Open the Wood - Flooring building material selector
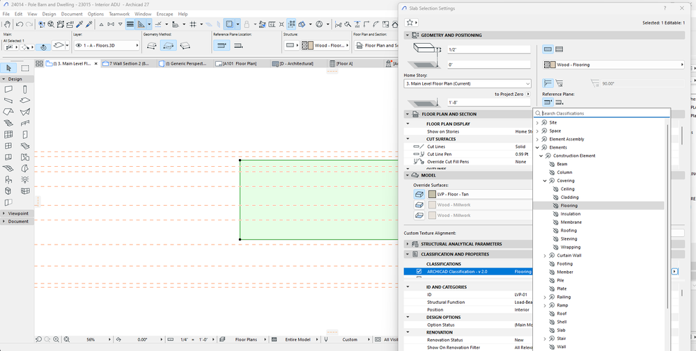The image size is (696, 351). click(613, 65)
